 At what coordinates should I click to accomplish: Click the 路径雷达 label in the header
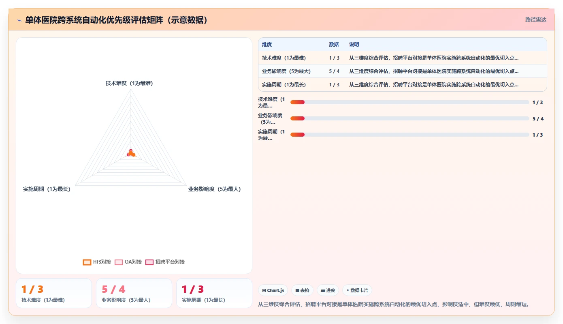click(x=535, y=19)
